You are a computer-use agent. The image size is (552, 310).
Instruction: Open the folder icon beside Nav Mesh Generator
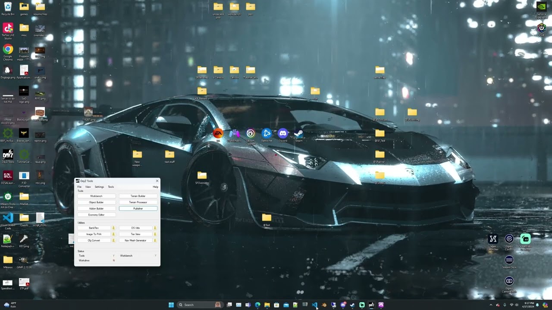tap(155, 240)
